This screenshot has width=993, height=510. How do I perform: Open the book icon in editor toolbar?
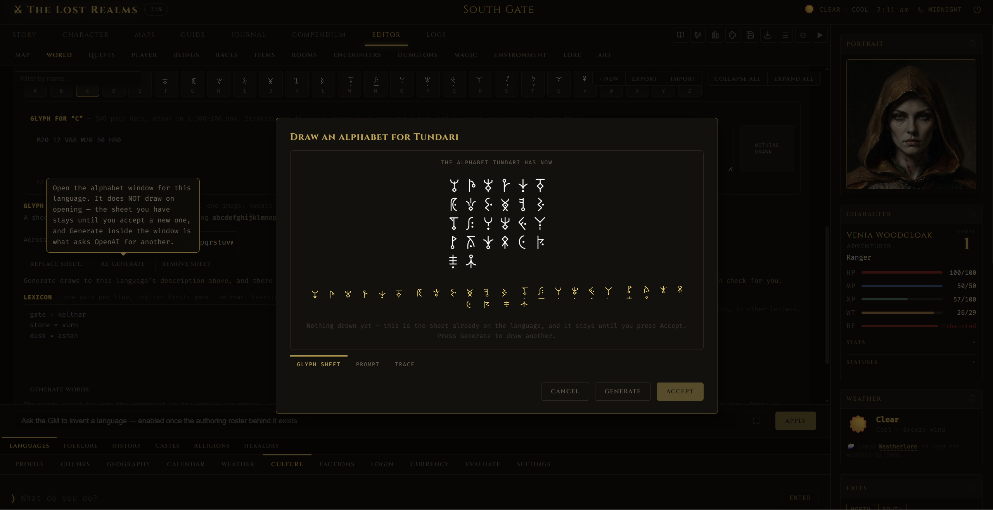pos(680,35)
